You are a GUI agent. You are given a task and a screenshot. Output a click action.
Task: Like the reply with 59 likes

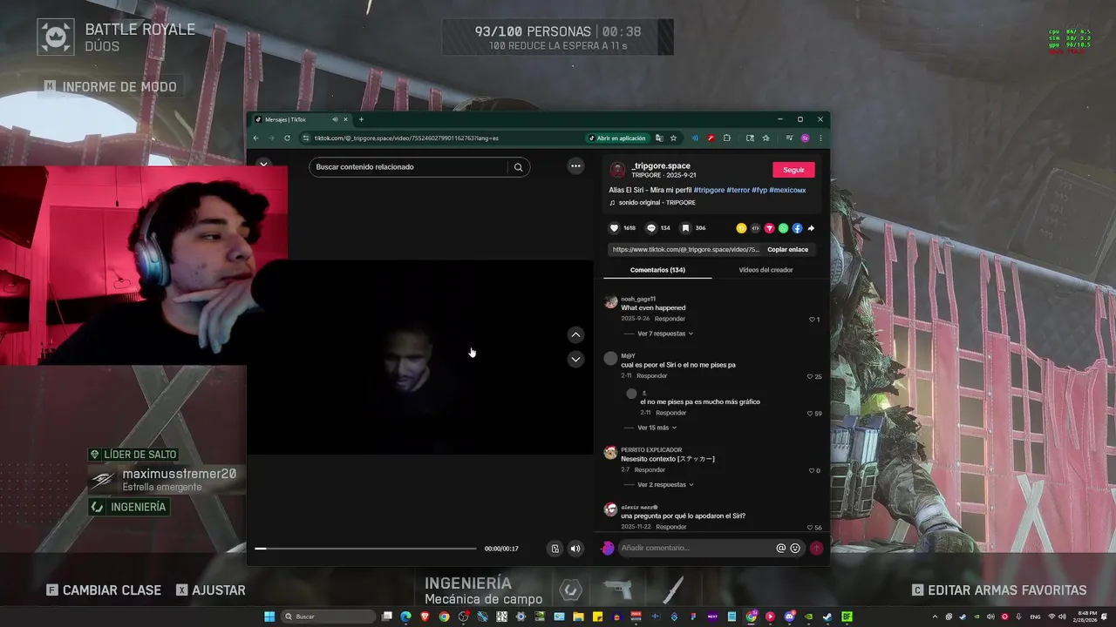click(810, 414)
